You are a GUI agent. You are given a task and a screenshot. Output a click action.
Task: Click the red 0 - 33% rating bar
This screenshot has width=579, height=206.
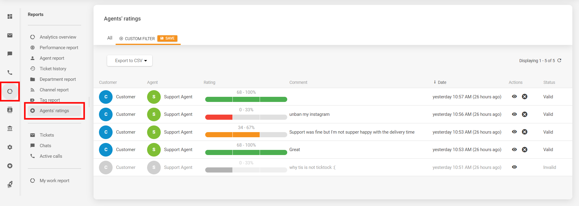click(x=219, y=117)
